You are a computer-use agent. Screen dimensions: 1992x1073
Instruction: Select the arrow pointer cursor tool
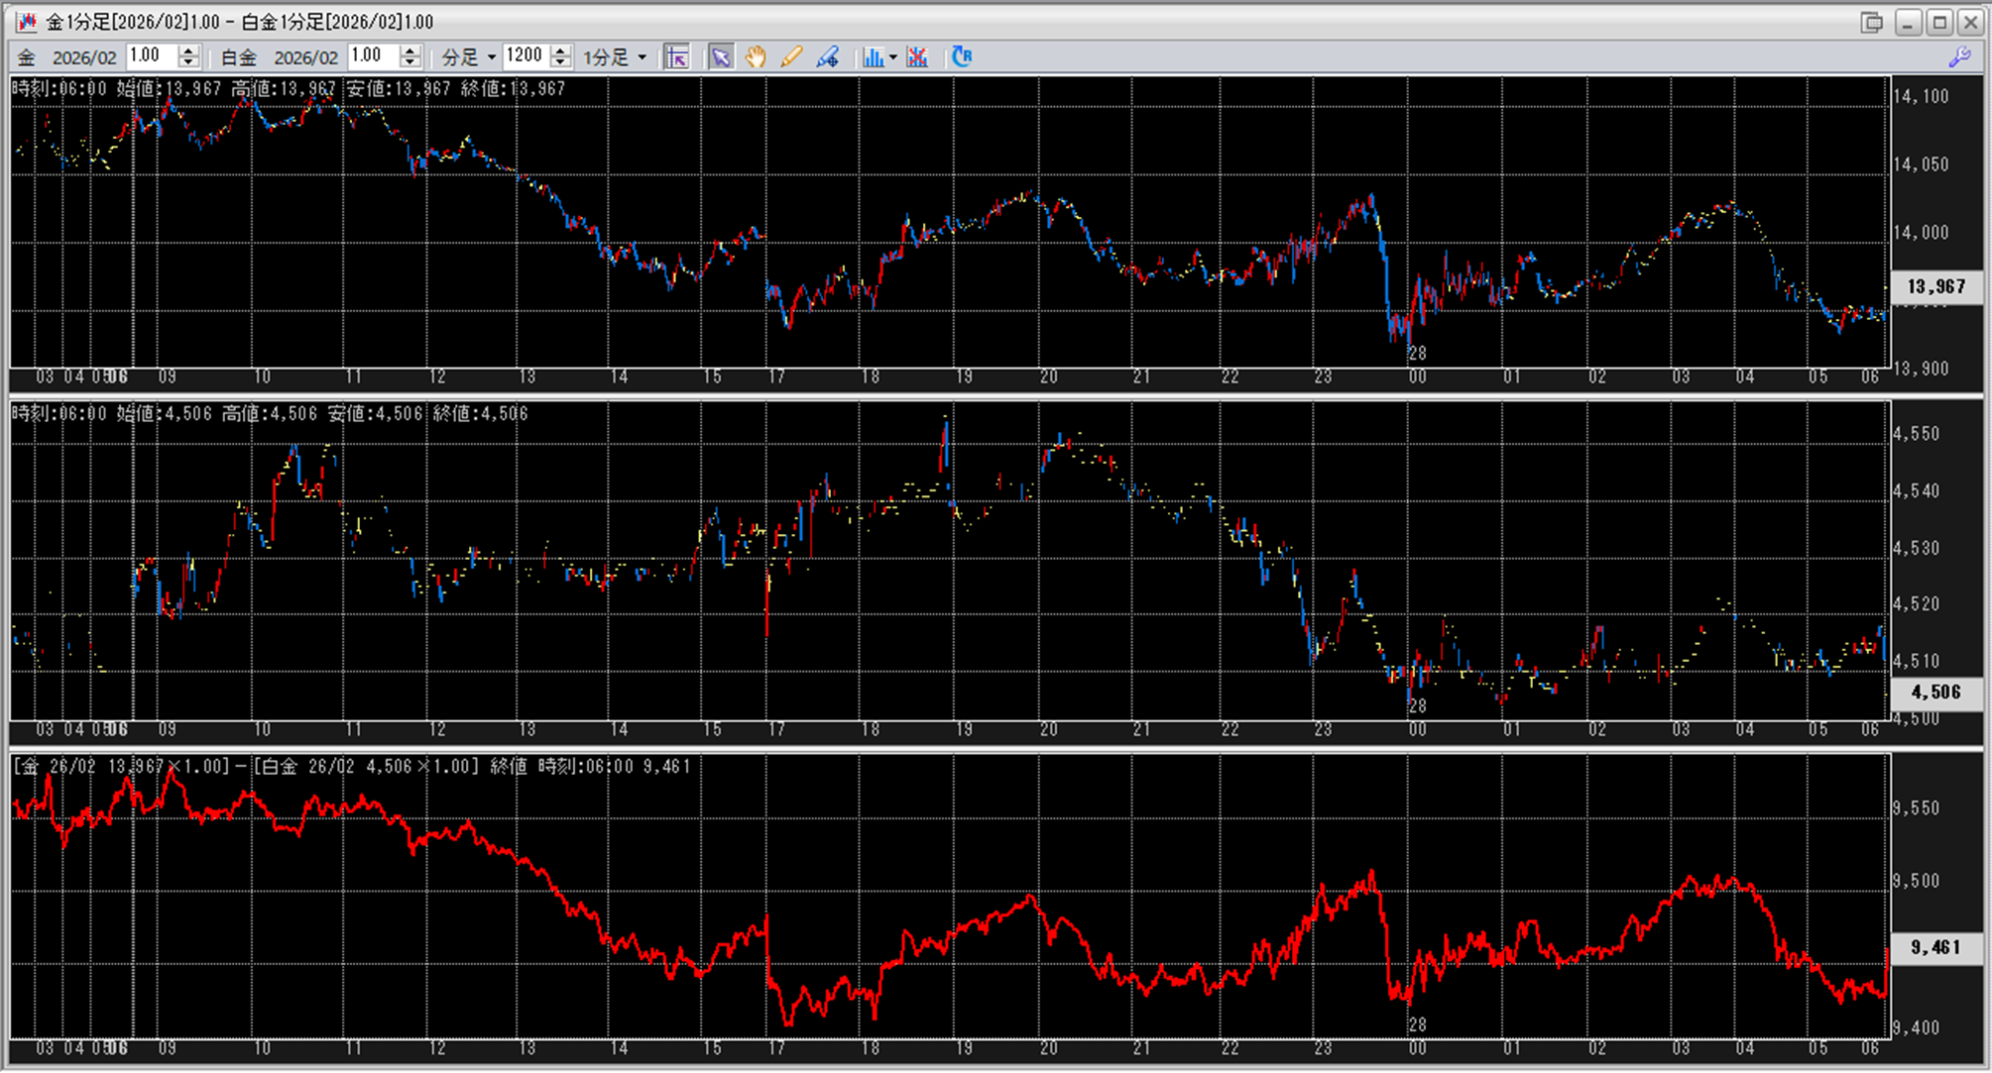721,56
